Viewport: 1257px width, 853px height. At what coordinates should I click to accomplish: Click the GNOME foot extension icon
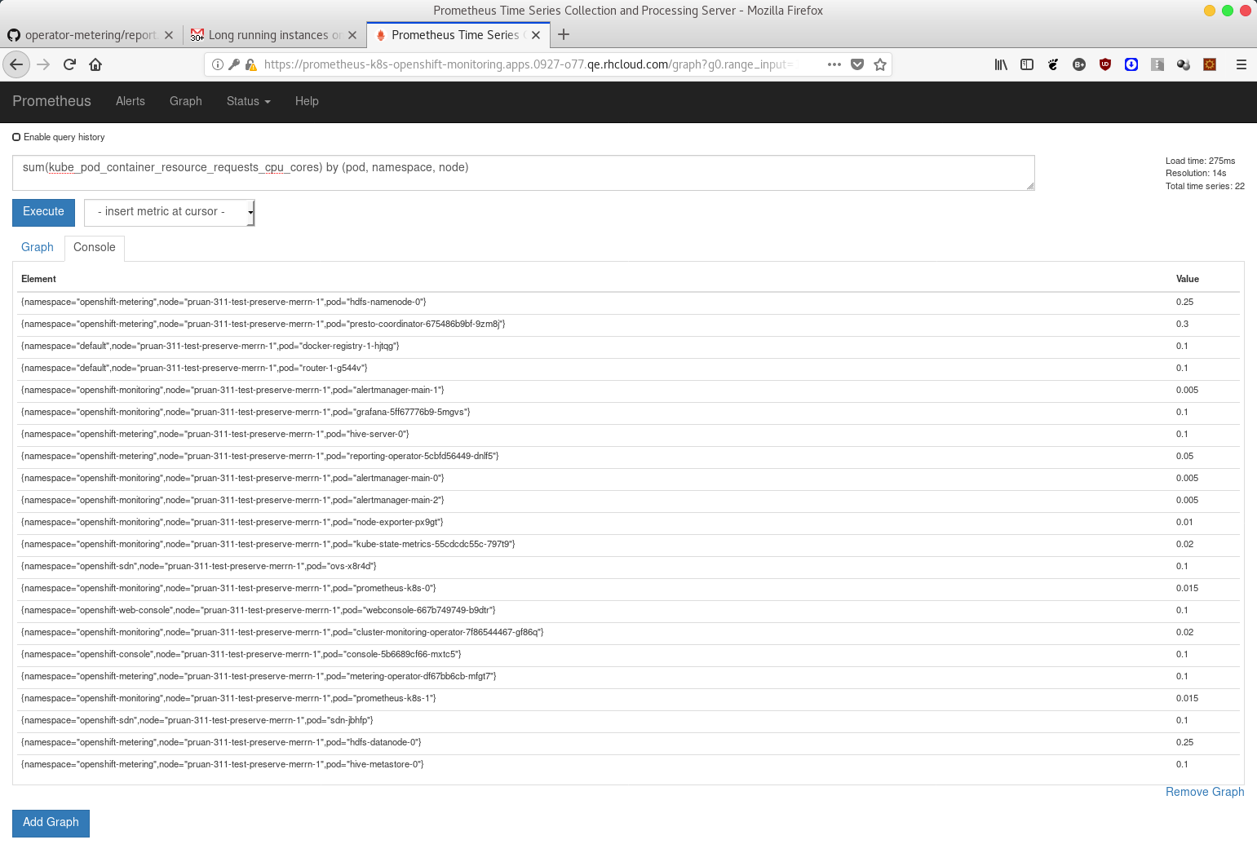1053,64
